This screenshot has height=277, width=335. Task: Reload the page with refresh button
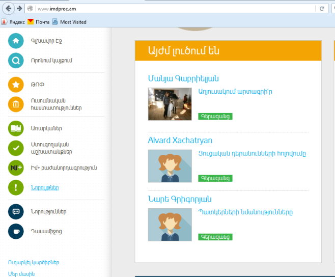(322, 9)
